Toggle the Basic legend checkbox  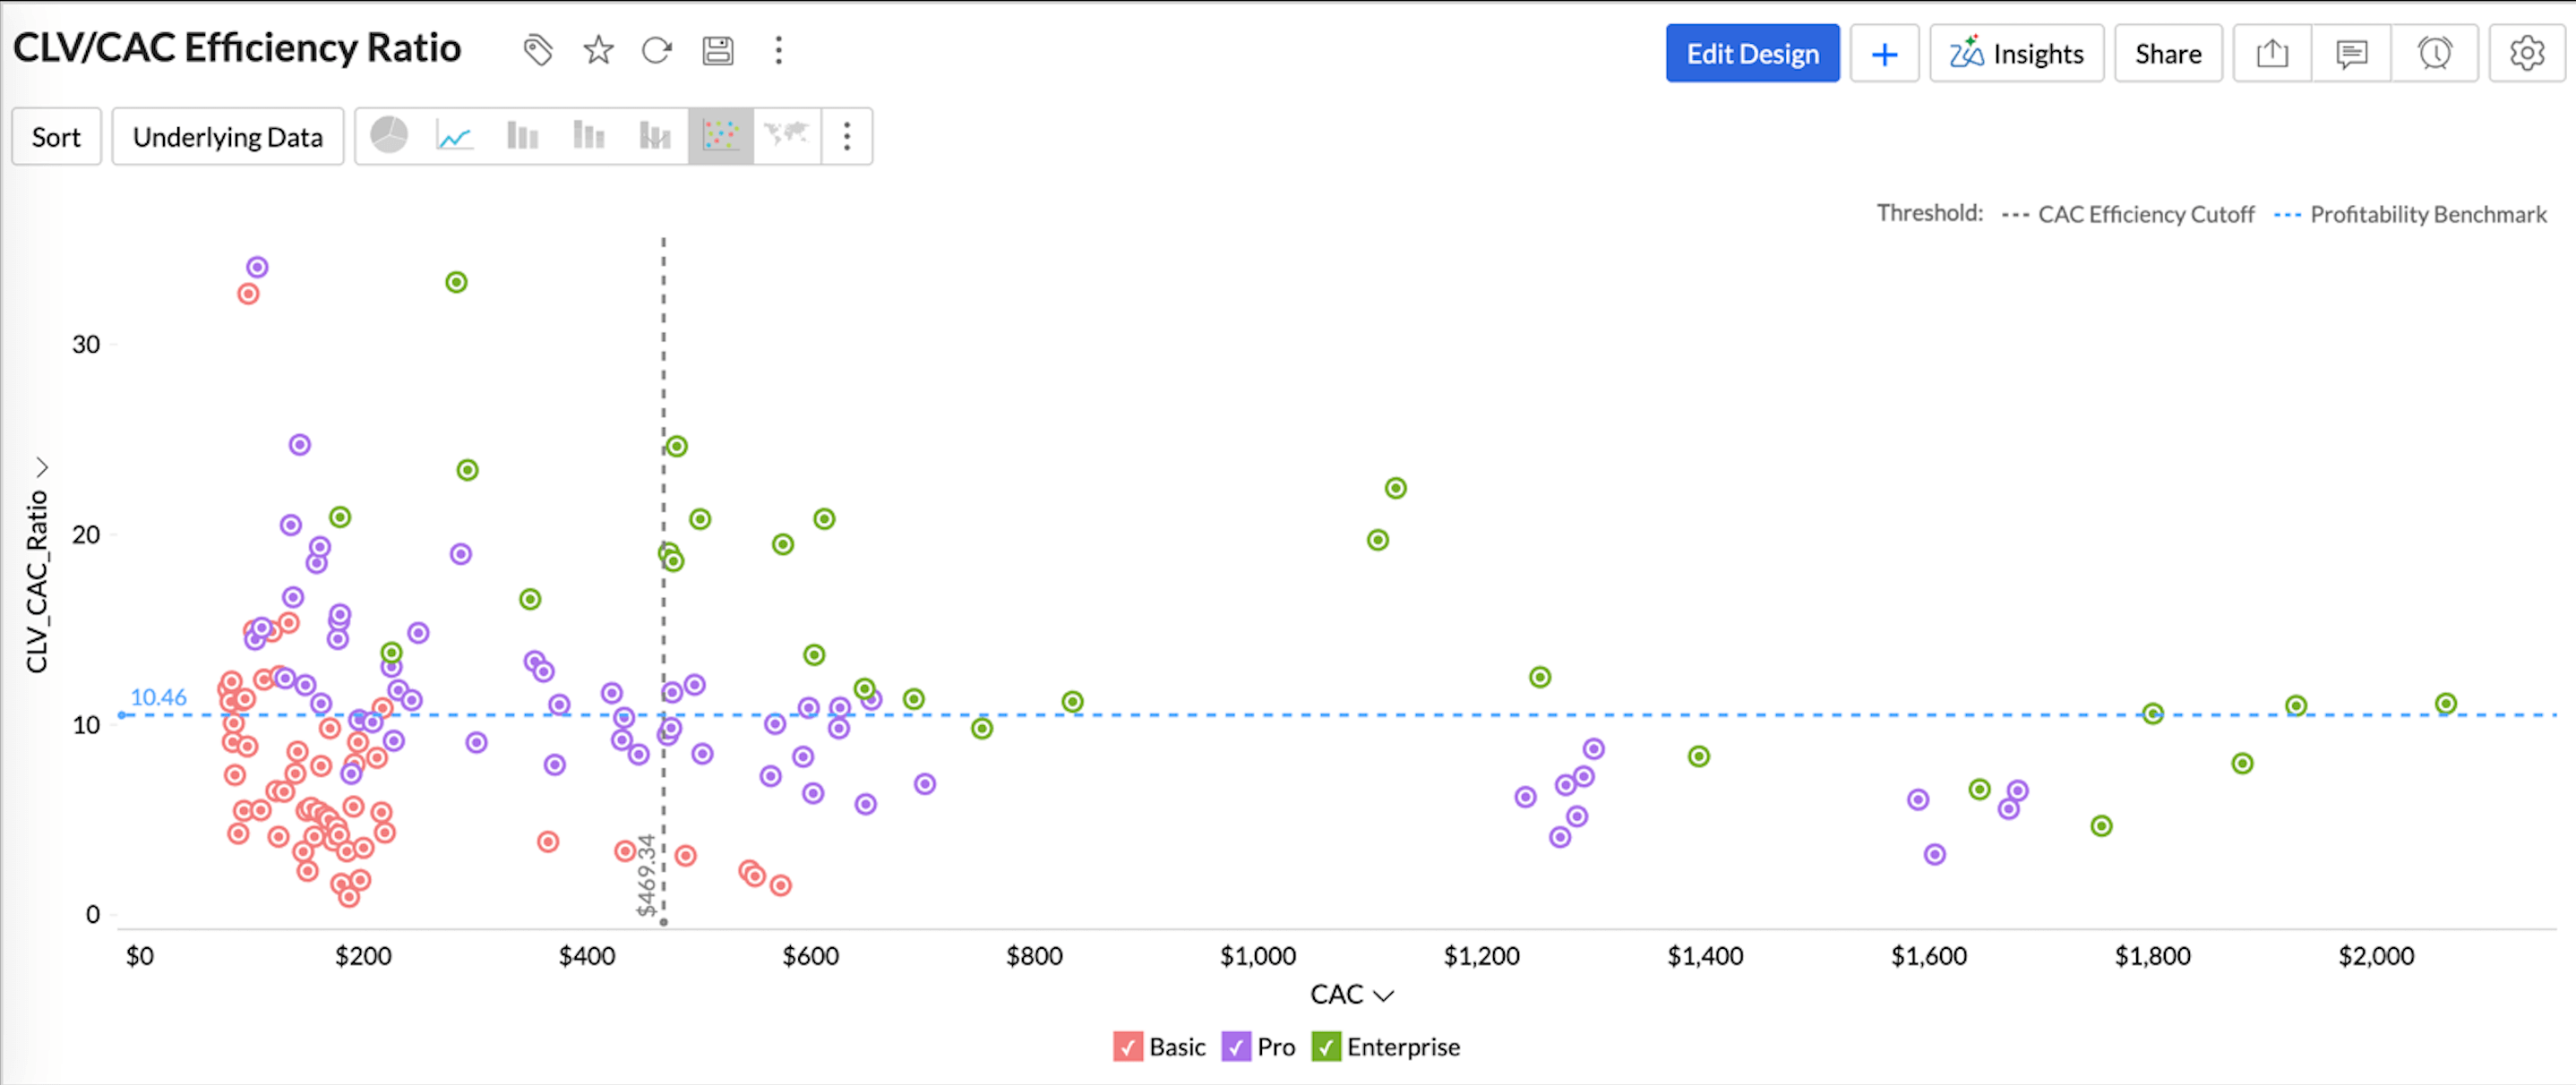(x=1128, y=1046)
